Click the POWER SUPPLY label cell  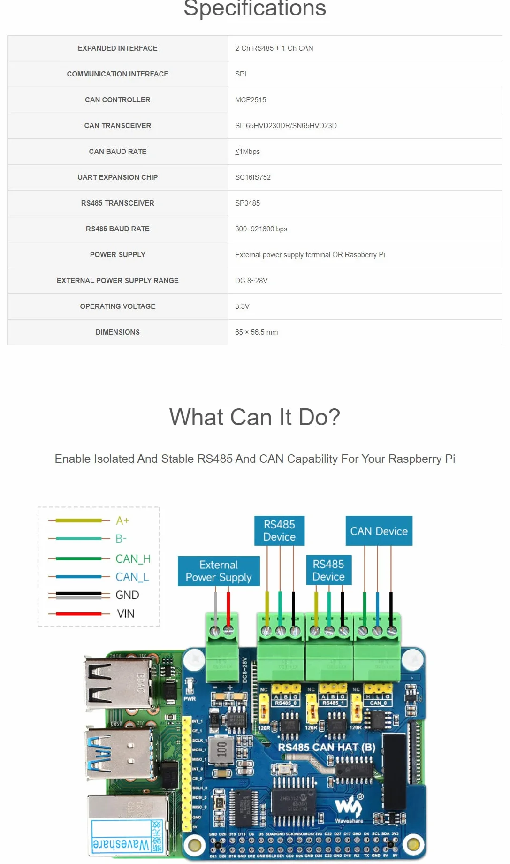[117, 255]
